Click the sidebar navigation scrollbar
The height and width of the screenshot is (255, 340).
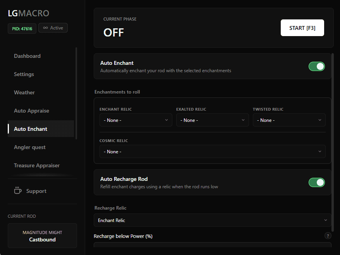(x=76, y=93)
